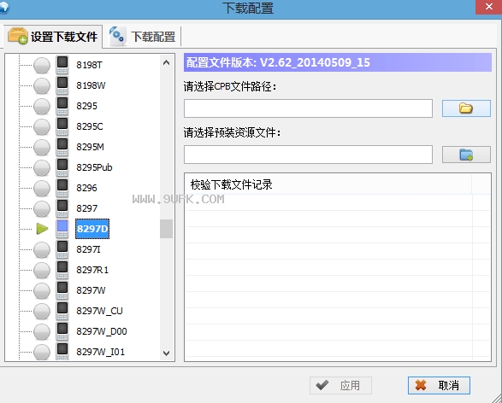Select the gray radio circle for 8295M

pos(42,148)
